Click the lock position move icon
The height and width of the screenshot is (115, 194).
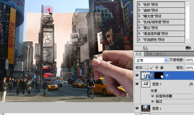(x=157, y=67)
